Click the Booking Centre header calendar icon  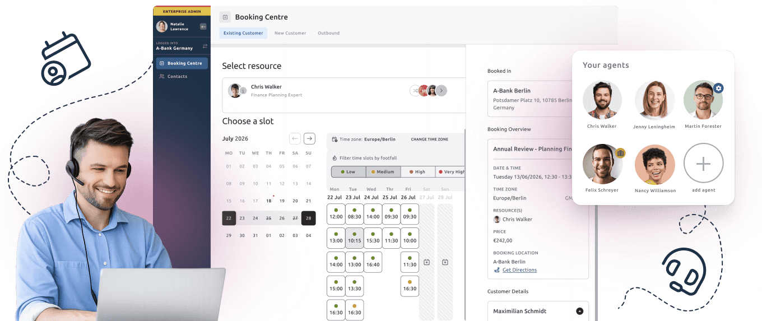pos(225,17)
